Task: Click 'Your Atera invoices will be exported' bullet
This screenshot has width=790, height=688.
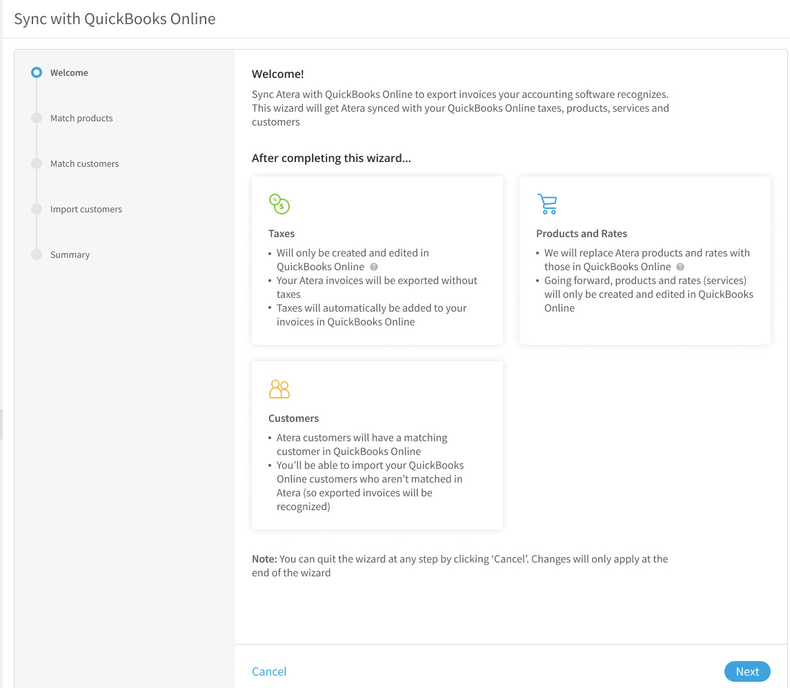Action: [376, 287]
